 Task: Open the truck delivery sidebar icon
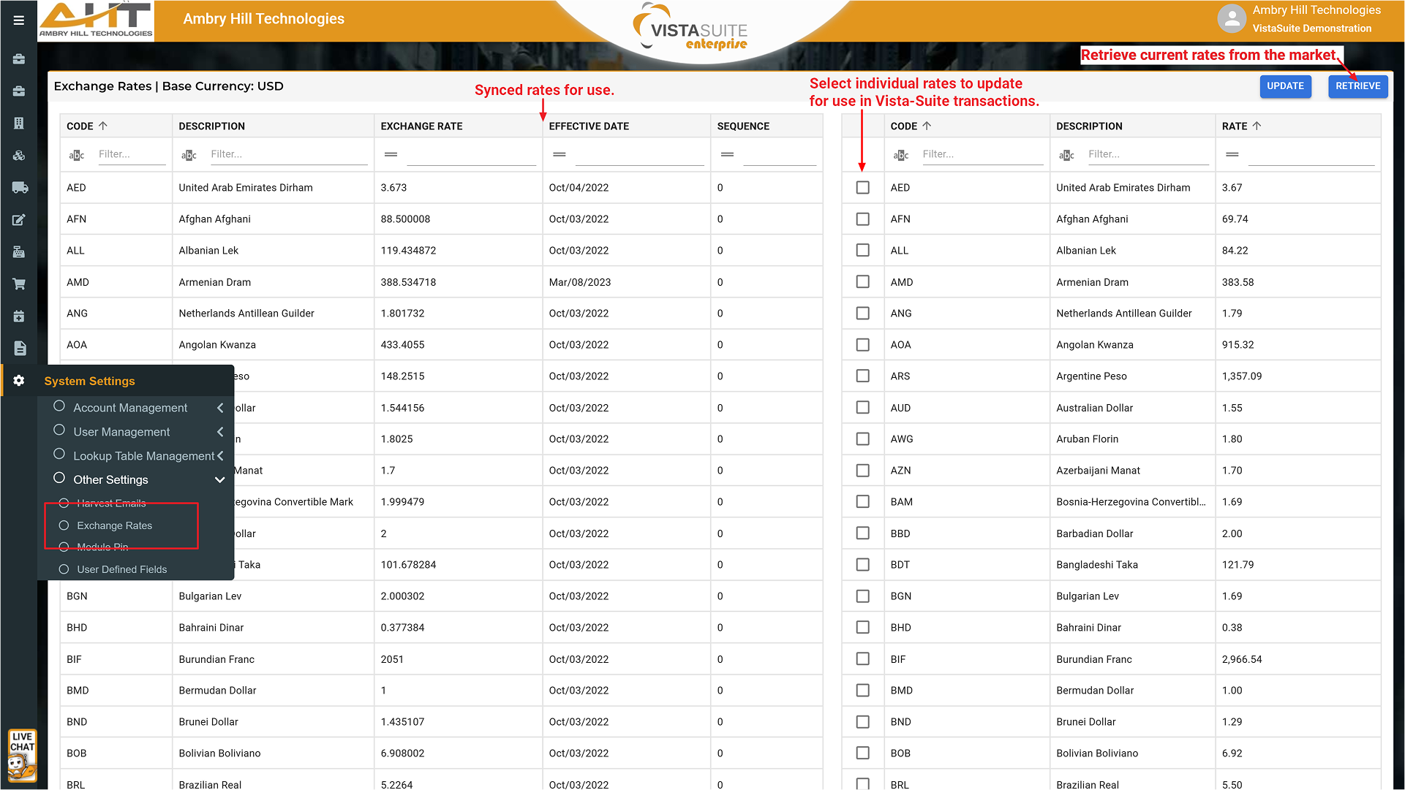[x=20, y=188]
